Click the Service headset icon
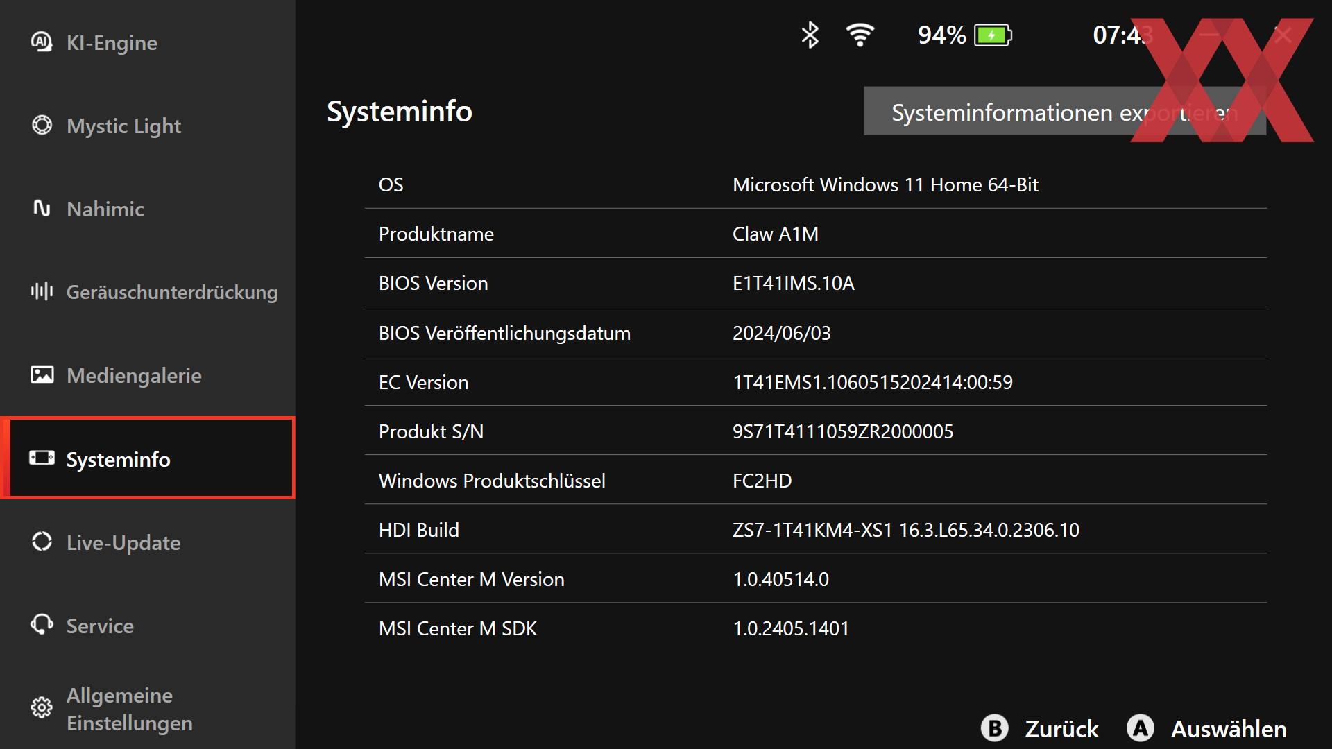Viewport: 1332px width, 749px height. pos(42,625)
